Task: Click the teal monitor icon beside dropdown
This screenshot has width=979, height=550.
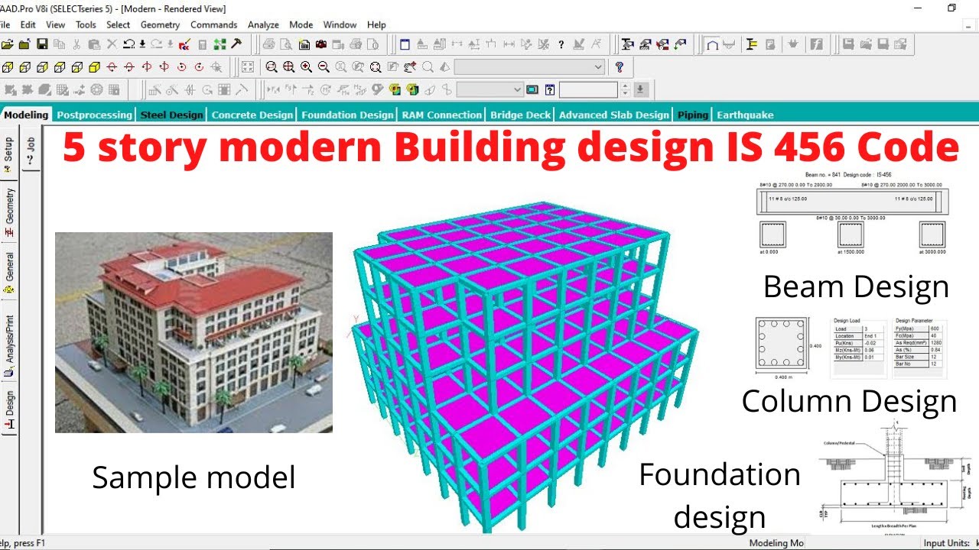Action: [x=532, y=90]
